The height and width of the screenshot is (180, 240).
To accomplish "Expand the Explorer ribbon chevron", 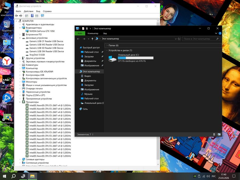I will click(x=216, y=33).
